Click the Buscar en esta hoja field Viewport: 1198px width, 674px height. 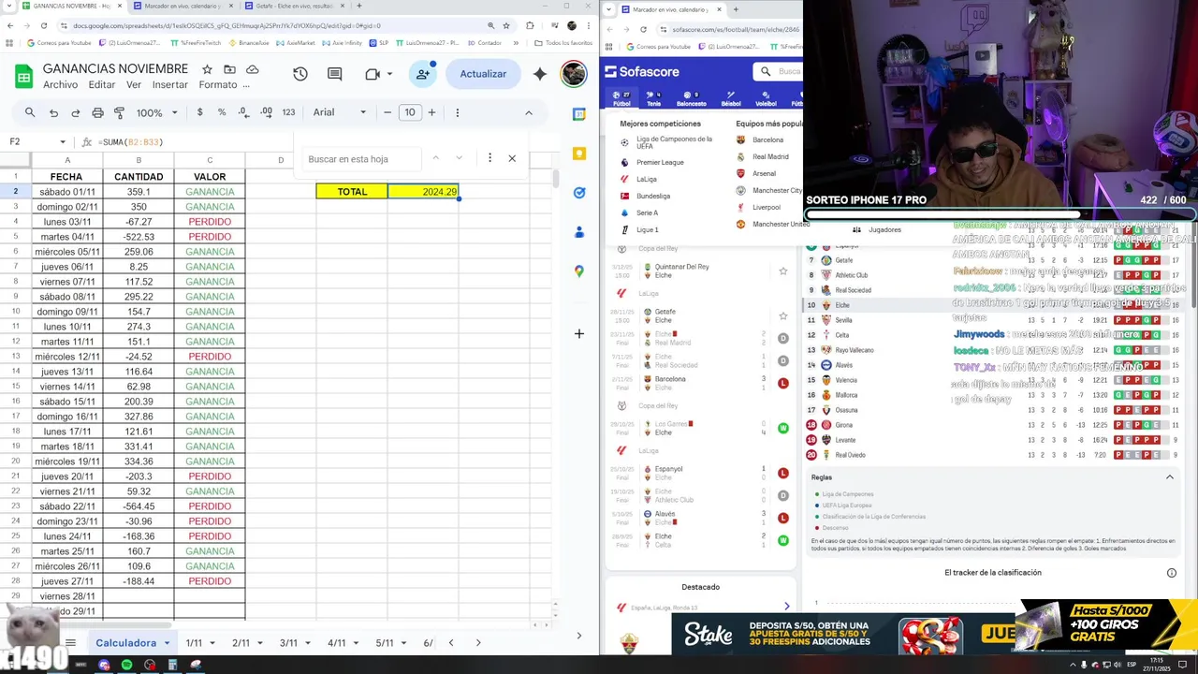(x=360, y=159)
